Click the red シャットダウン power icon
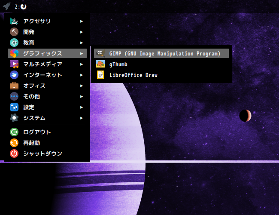The image size is (279, 215). [14, 154]
